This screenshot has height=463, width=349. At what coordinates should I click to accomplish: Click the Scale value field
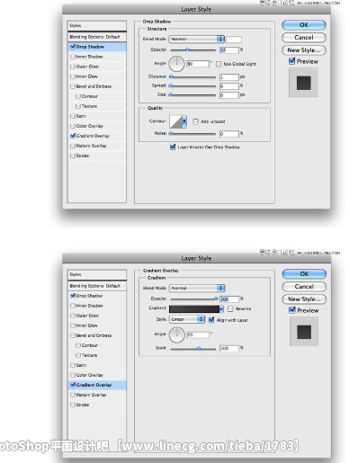[x=229, y=348]
